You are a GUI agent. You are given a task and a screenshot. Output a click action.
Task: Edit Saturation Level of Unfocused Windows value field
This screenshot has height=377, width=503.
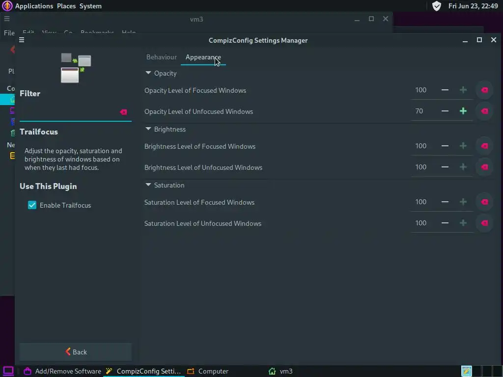[423, 223]
